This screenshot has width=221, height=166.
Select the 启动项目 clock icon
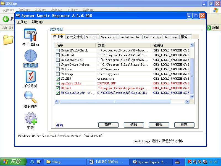coord(30,56)
